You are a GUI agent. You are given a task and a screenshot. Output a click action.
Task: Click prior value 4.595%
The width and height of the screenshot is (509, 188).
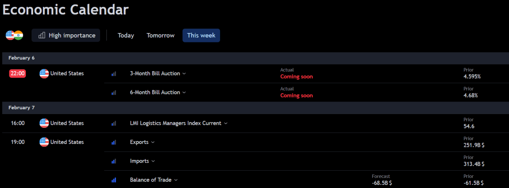[472, 77]
